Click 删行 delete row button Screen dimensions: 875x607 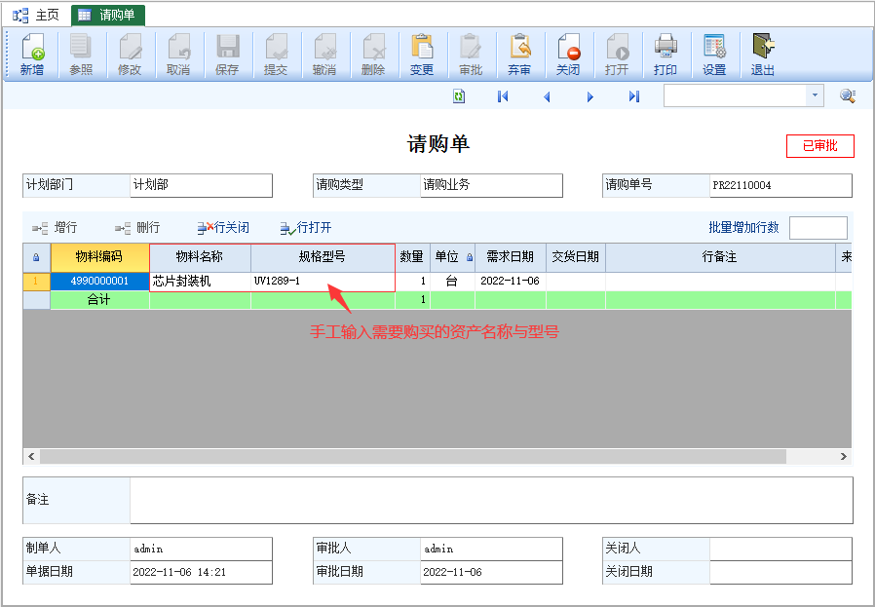(137, 228)
